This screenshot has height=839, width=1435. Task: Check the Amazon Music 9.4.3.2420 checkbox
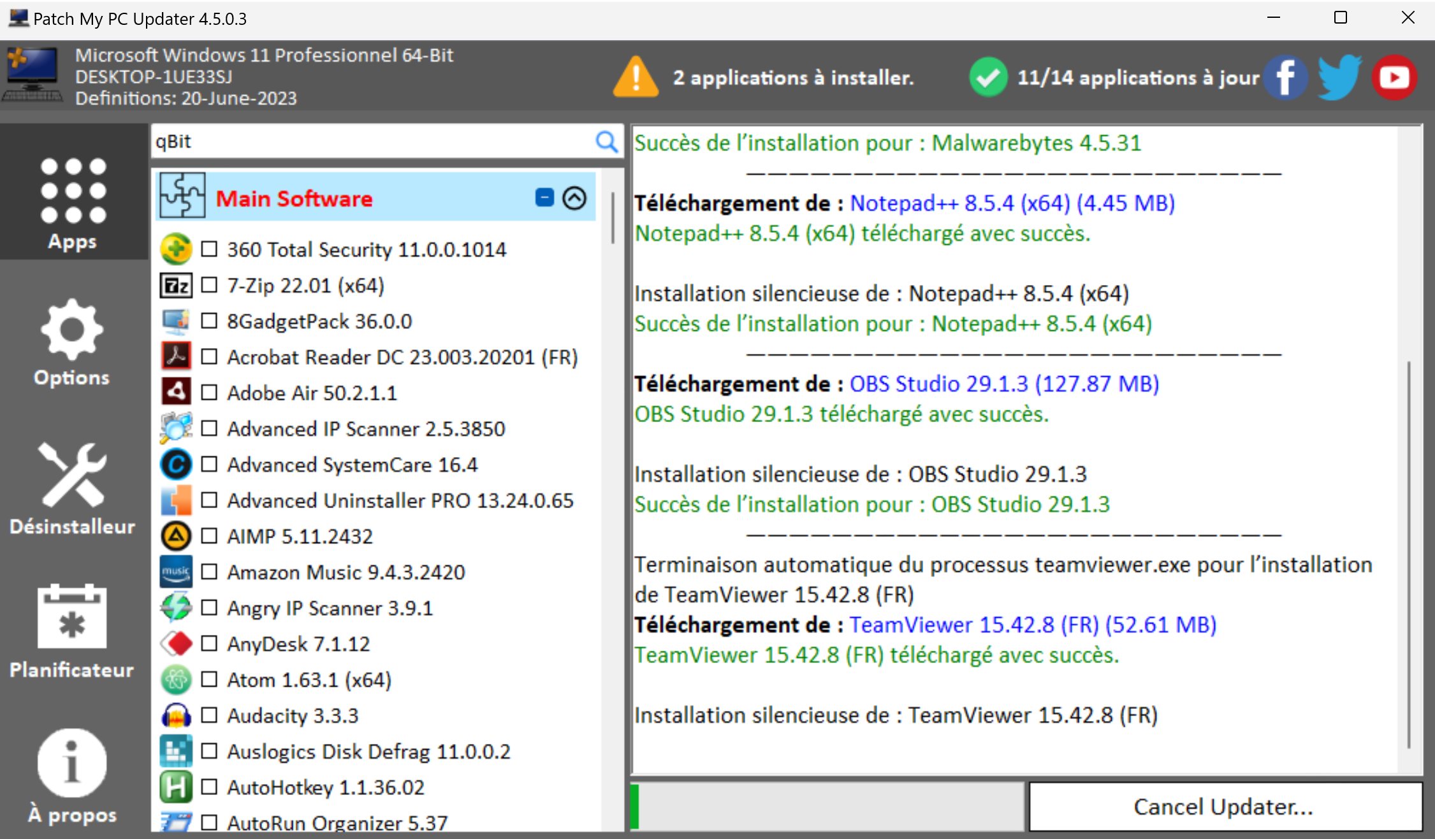point(209,571)
